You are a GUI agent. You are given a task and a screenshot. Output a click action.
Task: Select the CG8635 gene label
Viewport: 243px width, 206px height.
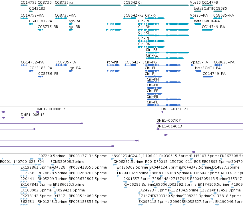tap(220, 8)
